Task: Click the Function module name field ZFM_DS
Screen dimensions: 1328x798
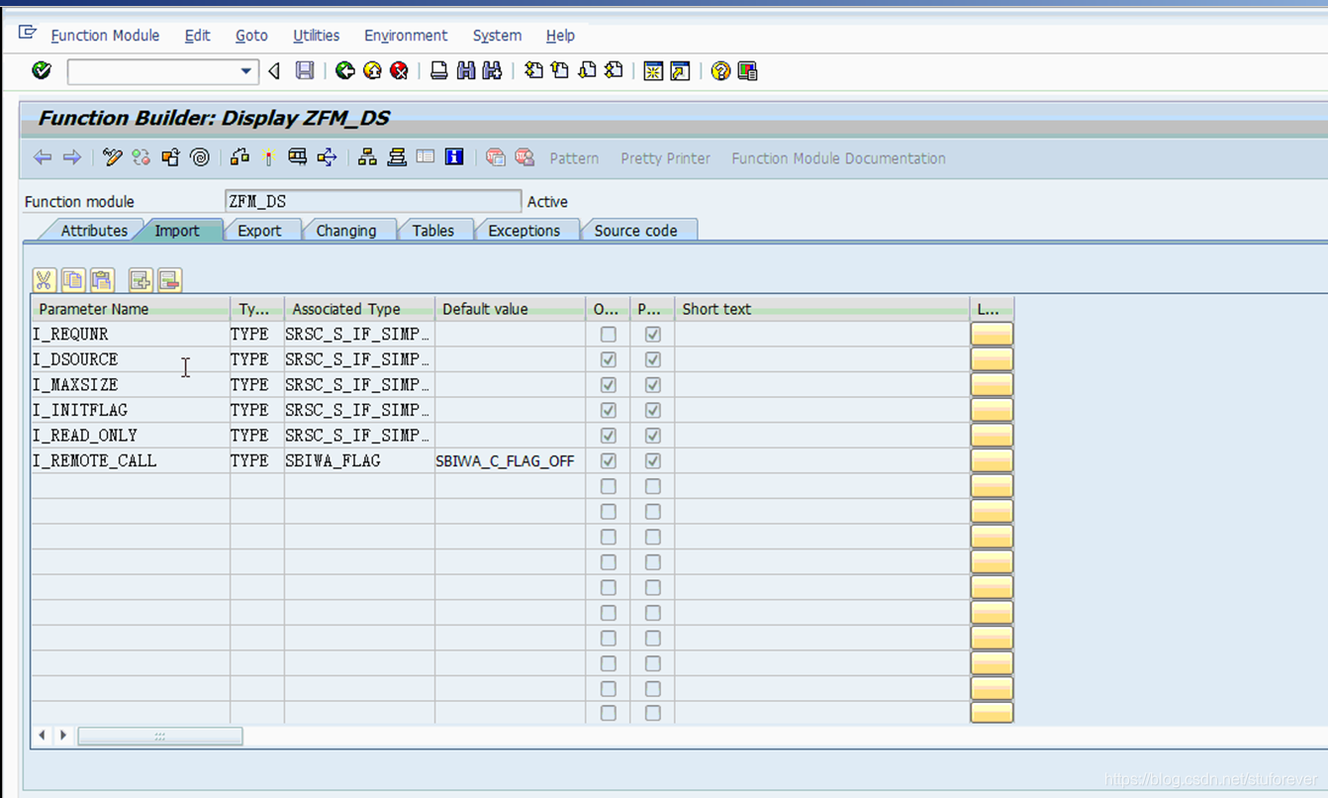Action: pyautogui.click(x=372, y=201)
